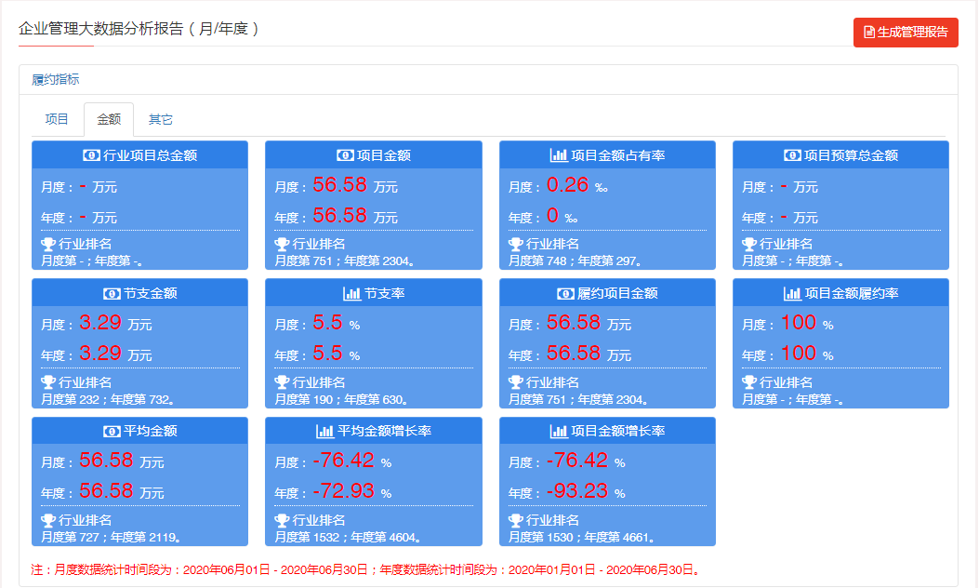This screenshot has width=979, height=588.
Task: Click the money icon beside 项目预算总金额
Action: coord(792,155)
